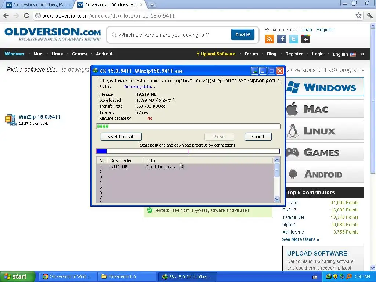Screen dimensions: 376x282
Task: Open the RSS feed icon
Action: tap(269, 39)
